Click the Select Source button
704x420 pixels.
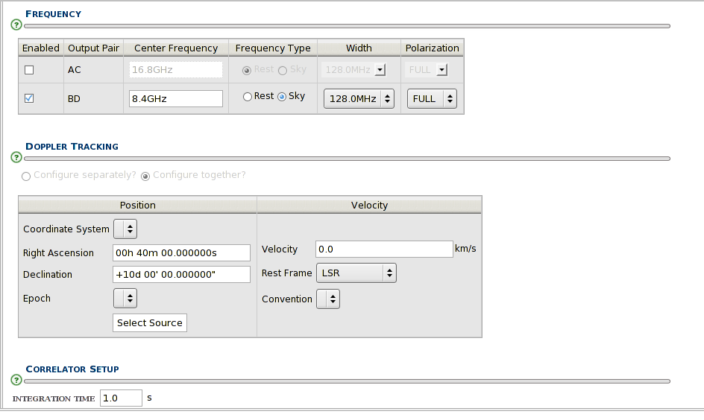(149, 322)
